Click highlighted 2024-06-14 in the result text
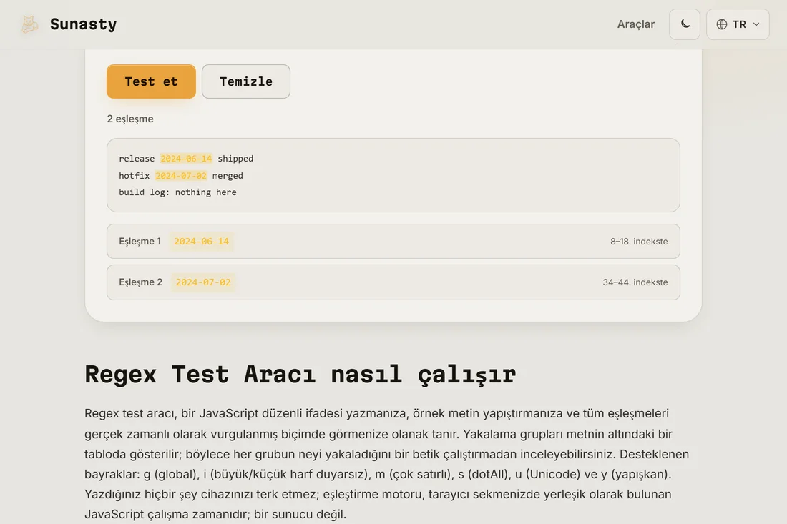 pyautogui.click(x=186, y=159)
